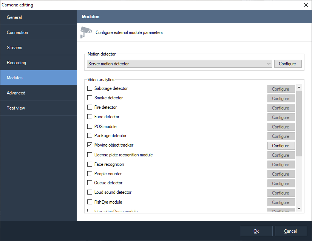Open the Test view tab
Image resolution: width=312 pixels, height=241 pixels.
coord(38,108)
